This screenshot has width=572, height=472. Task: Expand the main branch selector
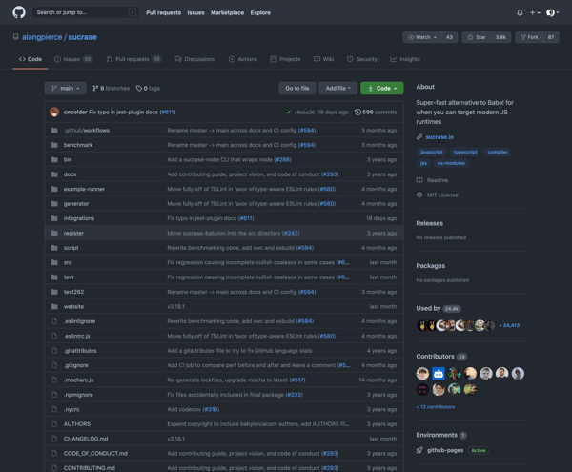point(65,89)
